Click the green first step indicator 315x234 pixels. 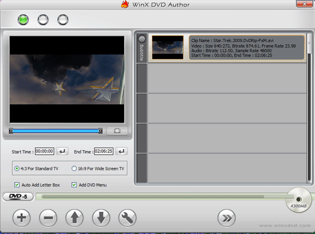(x=23, y=20)
